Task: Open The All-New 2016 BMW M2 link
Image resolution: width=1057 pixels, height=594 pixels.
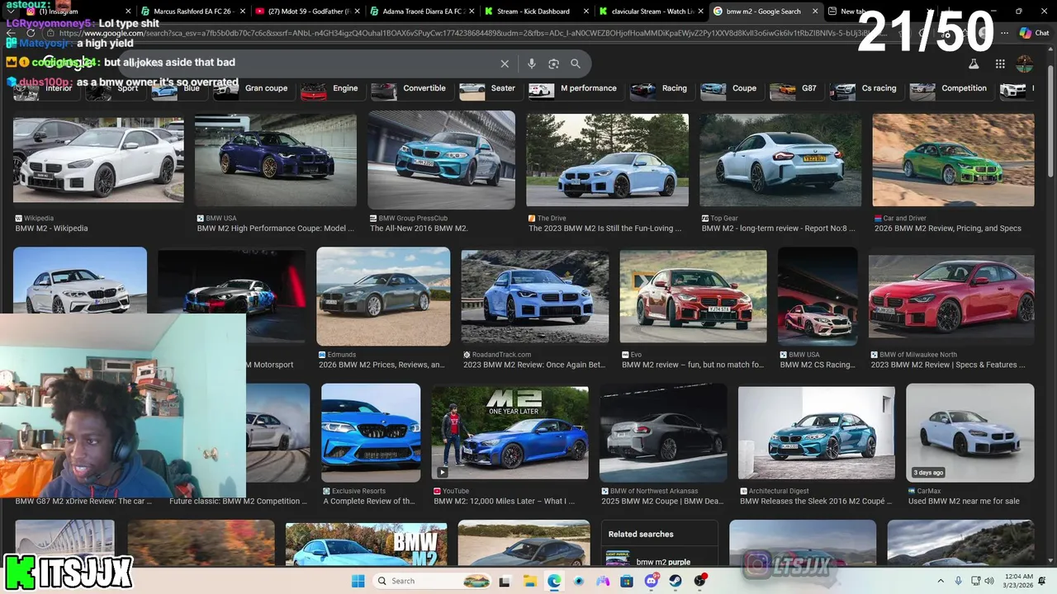Action: tap(419, 229)
